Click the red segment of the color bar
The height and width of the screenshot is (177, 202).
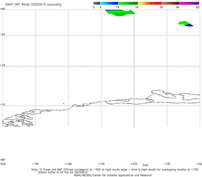click(157, 3)
